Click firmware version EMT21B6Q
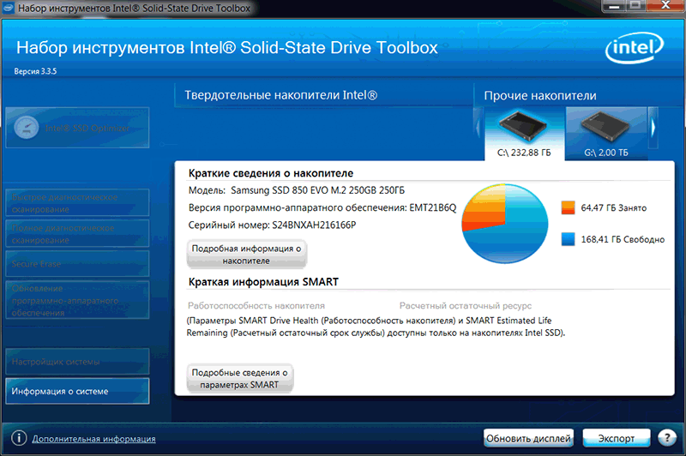Screen dimensions: 686x456 point(433,207)
